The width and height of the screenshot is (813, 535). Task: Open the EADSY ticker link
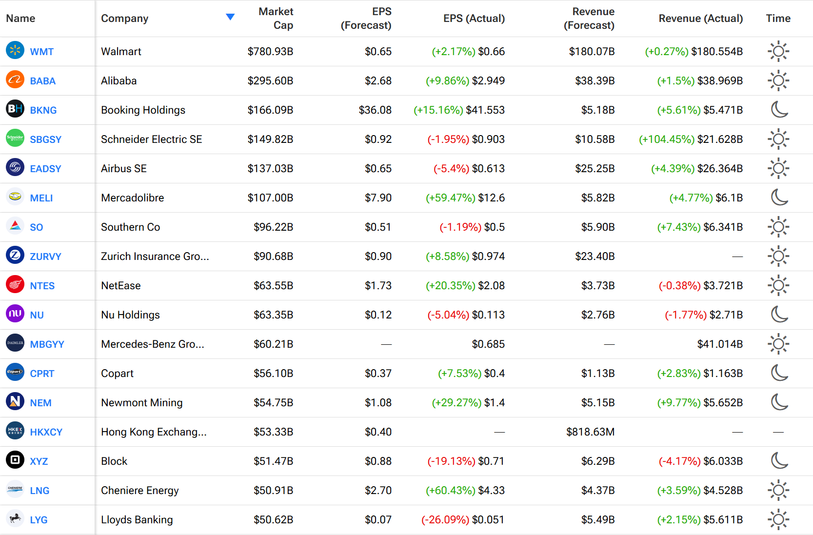pyautogui.click(x=45, y=169)
